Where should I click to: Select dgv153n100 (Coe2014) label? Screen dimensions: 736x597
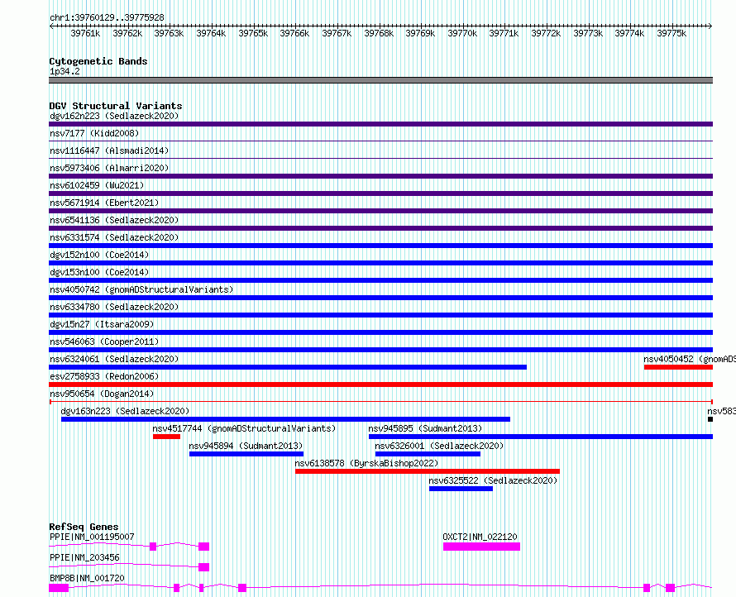click(99, 272)
